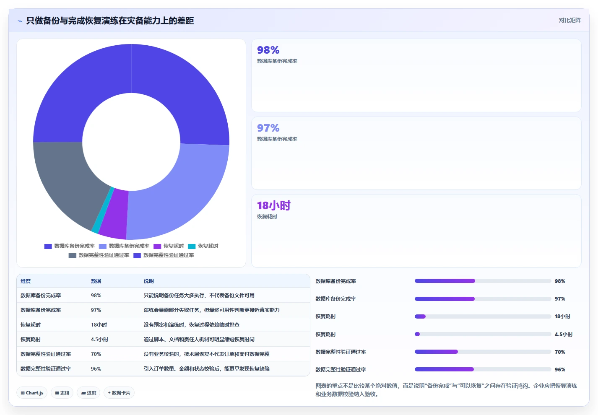
Task: Toggle the gray 数据完整性验证通过率 legend item
Action: coord(99,255)
